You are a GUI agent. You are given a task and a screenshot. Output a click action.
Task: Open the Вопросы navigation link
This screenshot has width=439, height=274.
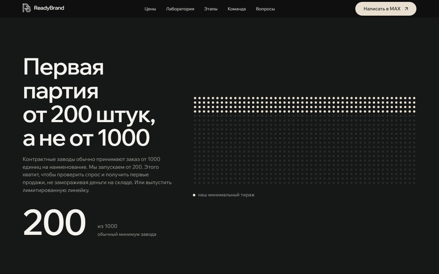point(265,9)
